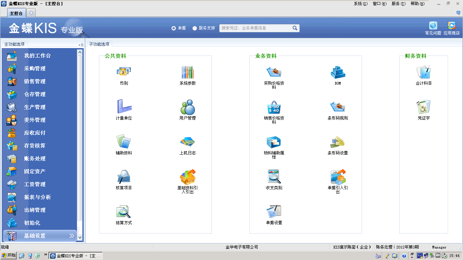Open 会计科目 accounting subjects
The width and height of the screenshot is (463, 260).
pyautogui.click(x=423, y=72)
